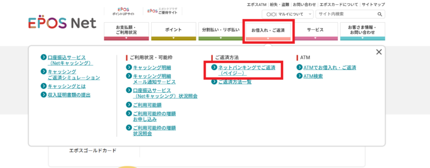Screen dimensions: 430x168
Task: Open the ATM検索 link
Action: (313, 76)
